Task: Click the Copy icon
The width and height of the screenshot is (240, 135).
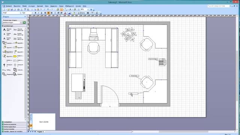Action: click(x=35, y=9)
